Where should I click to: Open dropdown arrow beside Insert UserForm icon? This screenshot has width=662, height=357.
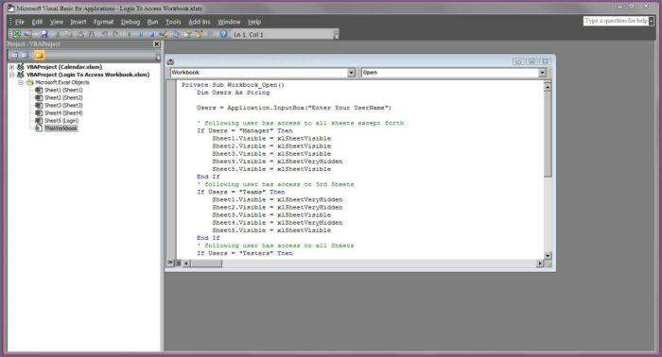click(36, 34)
